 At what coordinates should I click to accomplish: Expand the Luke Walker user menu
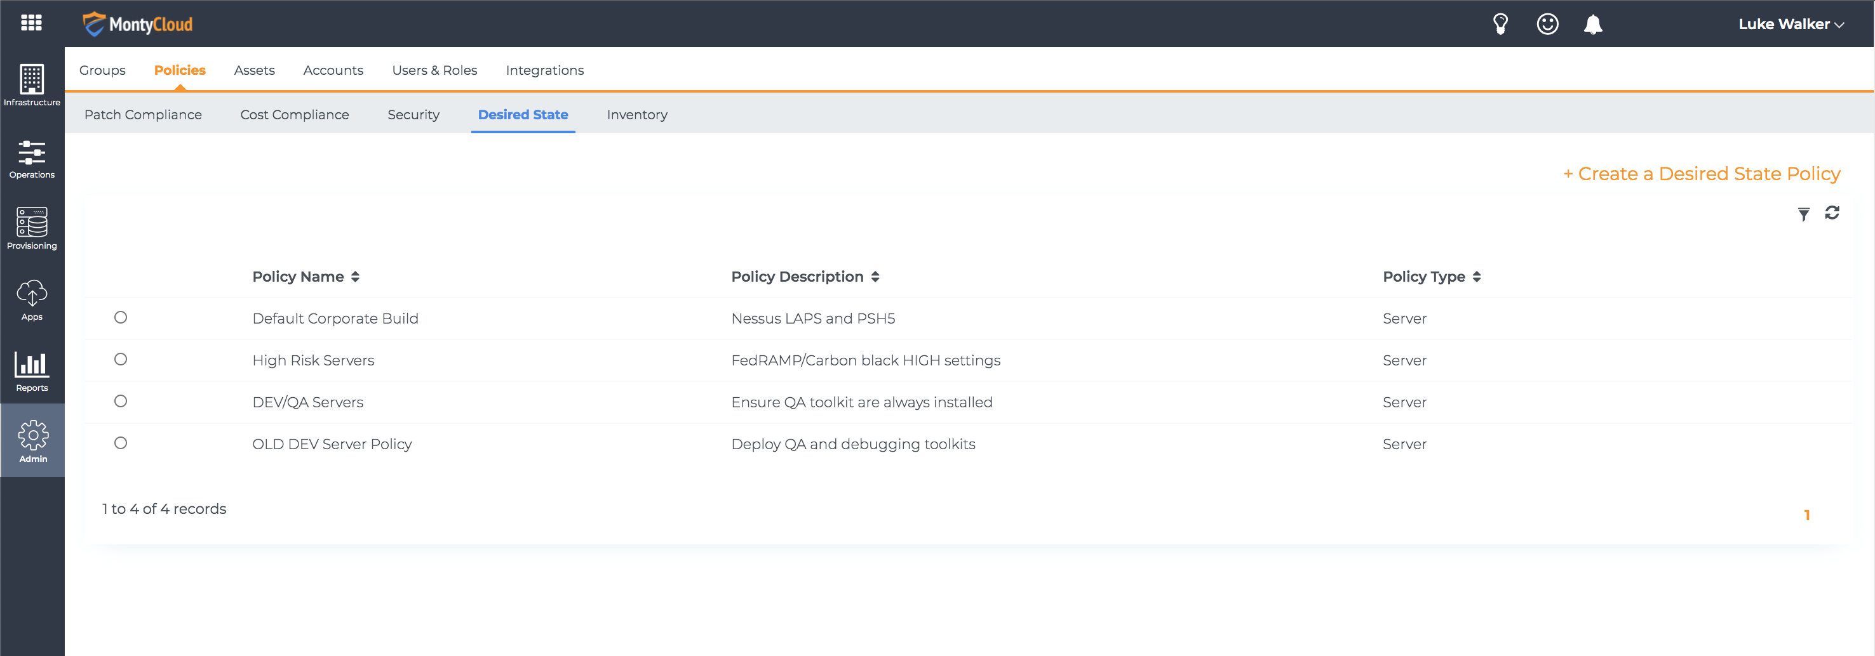(x=1790, y=24)
